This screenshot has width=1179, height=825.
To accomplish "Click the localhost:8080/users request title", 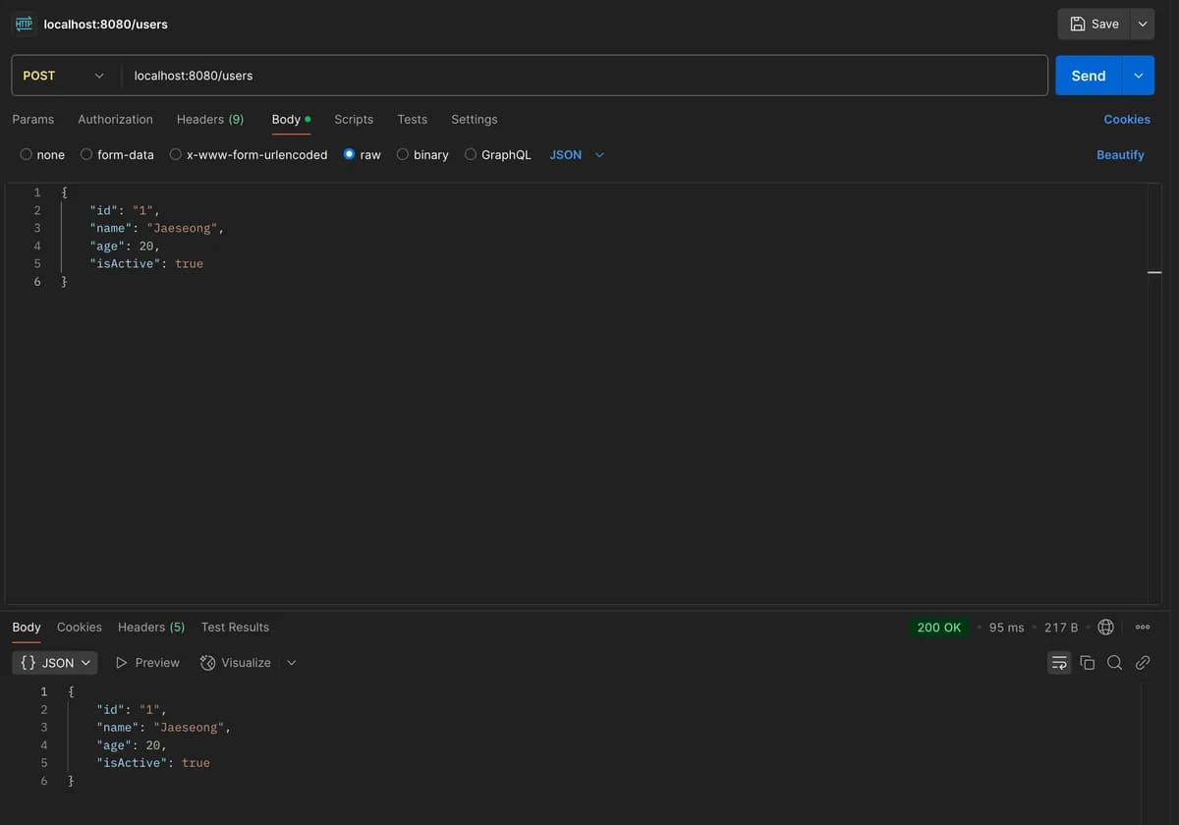I will 106,24.
